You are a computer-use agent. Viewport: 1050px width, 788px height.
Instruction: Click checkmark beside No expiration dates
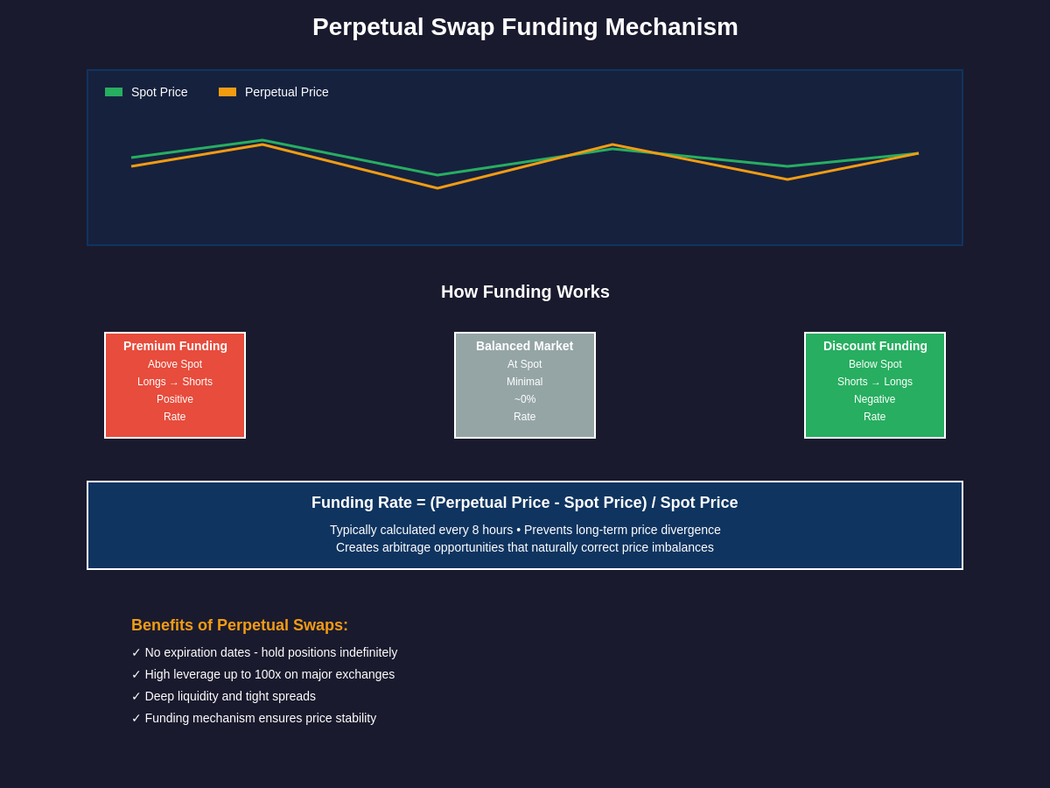tap(136, 652)
